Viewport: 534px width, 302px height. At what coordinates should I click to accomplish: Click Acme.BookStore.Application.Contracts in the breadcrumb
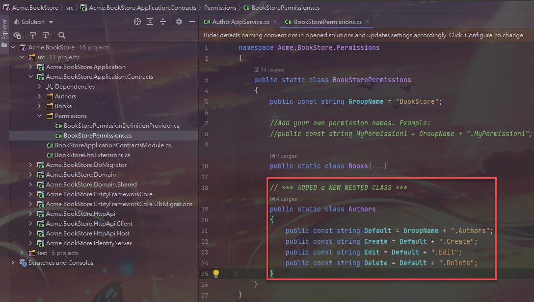(142, 8)
